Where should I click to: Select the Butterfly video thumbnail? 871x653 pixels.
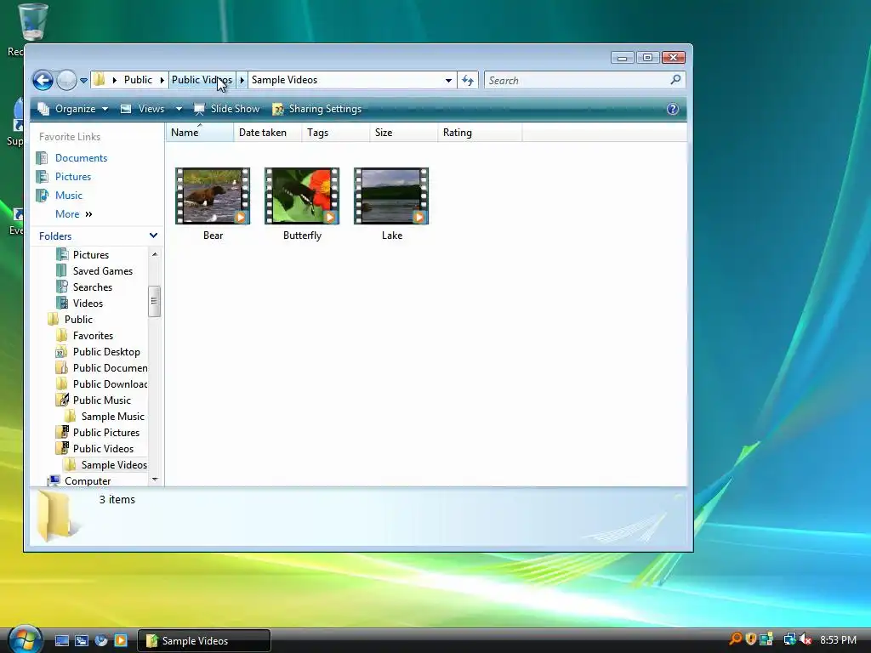[302, 196]
